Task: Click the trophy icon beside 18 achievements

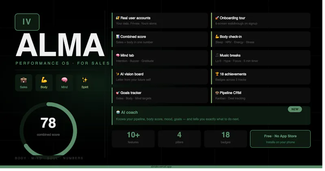Action: [x=217, y=74]
